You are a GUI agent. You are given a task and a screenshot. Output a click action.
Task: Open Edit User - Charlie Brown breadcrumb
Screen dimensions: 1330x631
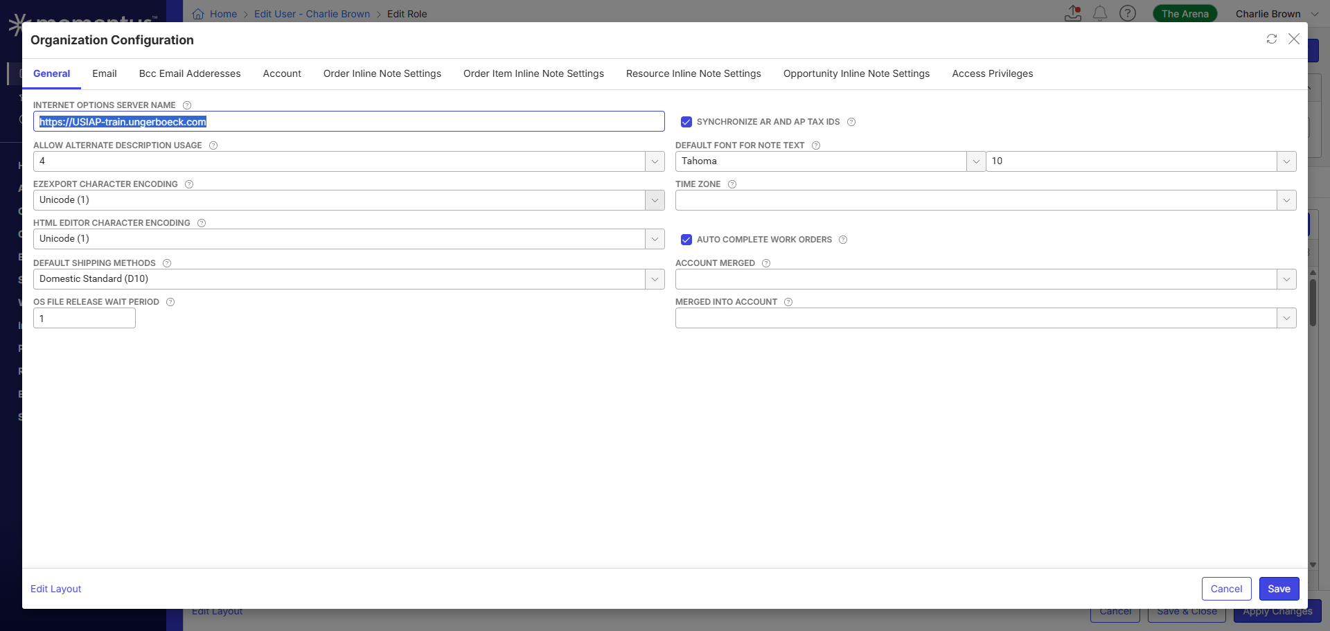[x=312, y=14]
